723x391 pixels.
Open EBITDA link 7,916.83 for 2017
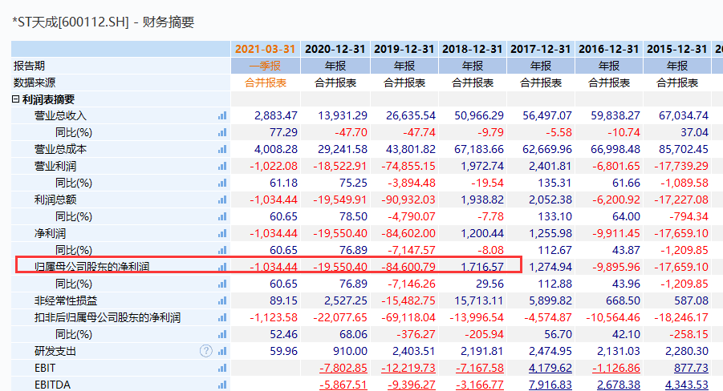click(x=550, y=385)
